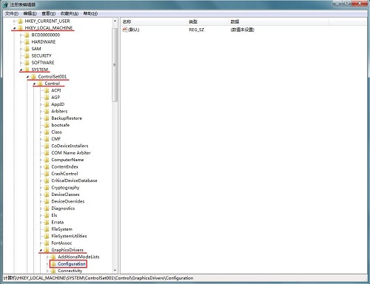The width and height of the screenshot is (370, 284).
Task: Click the CMF folder icon
Action: click(x=47, y=139)
